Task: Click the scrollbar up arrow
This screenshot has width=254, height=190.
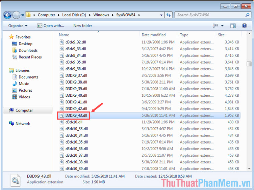Action: [249, 34]
